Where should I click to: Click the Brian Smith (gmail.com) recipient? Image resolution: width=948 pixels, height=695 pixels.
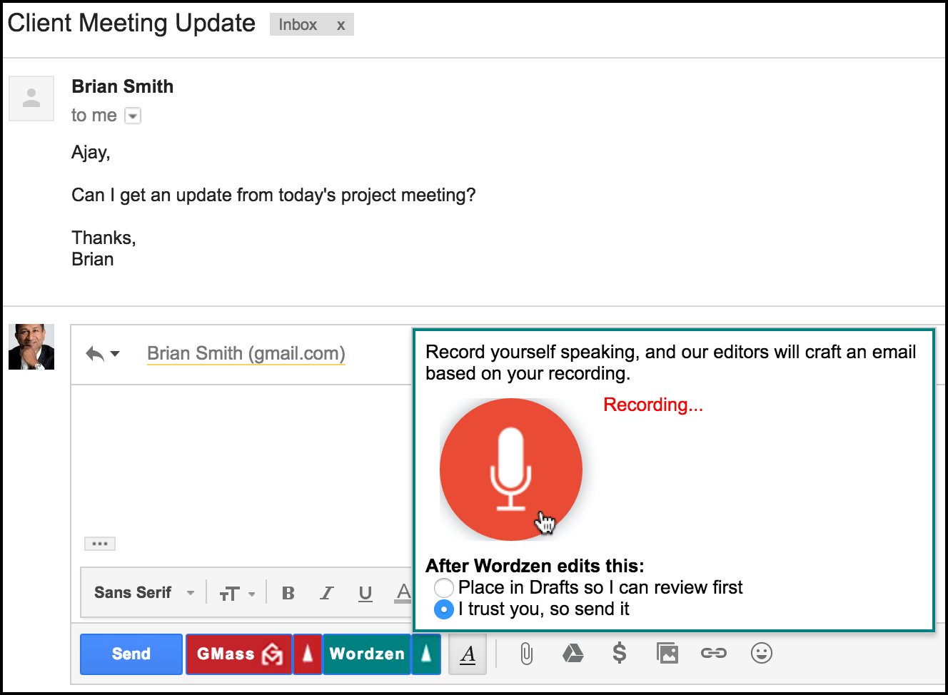point(246,353)
